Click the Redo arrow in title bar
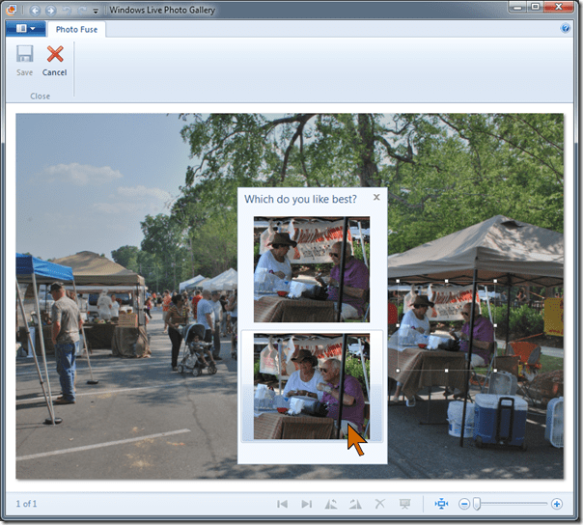The image size is (583, 525). point(82,11)
